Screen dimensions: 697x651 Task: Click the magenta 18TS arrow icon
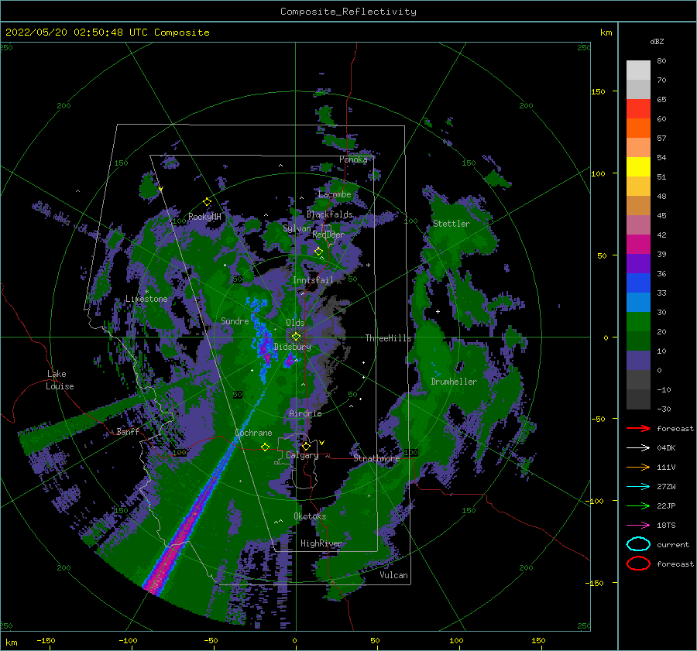coord(638,526)
